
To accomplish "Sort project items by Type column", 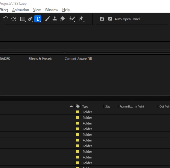I will 85,107.
